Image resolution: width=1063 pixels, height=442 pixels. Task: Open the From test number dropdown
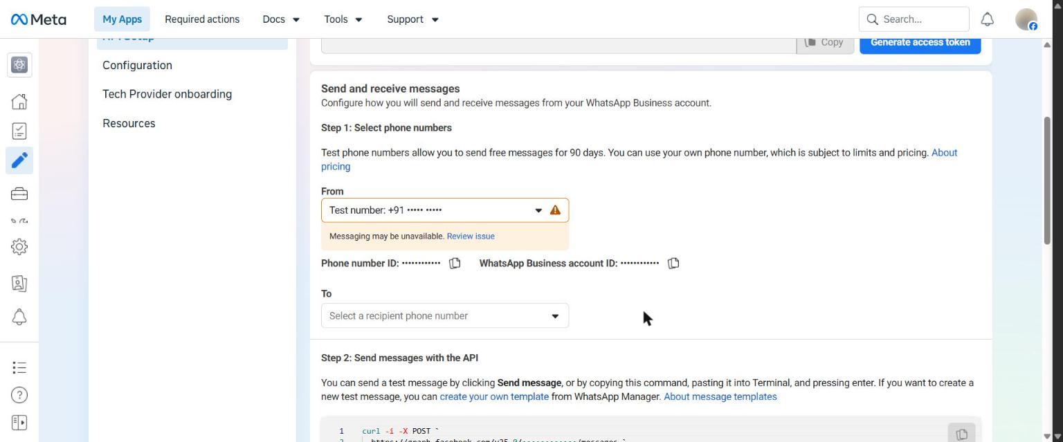click(445, 210)
